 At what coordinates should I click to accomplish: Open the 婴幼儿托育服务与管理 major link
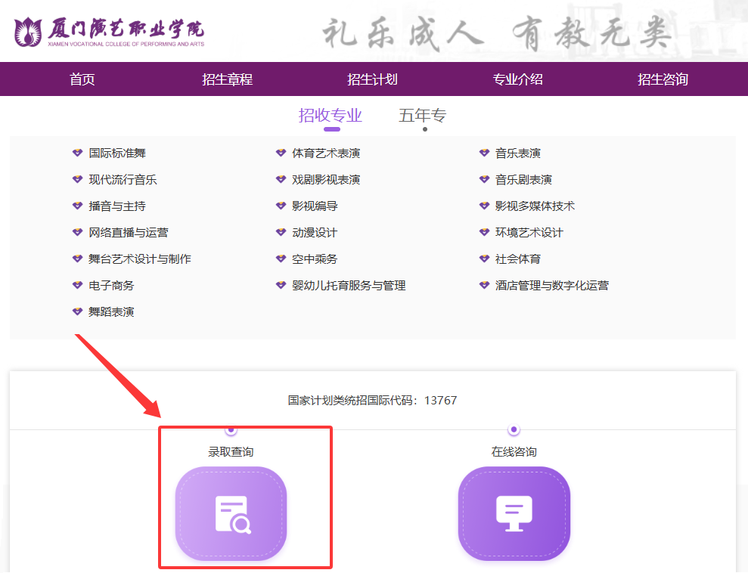tap(349, 286)
